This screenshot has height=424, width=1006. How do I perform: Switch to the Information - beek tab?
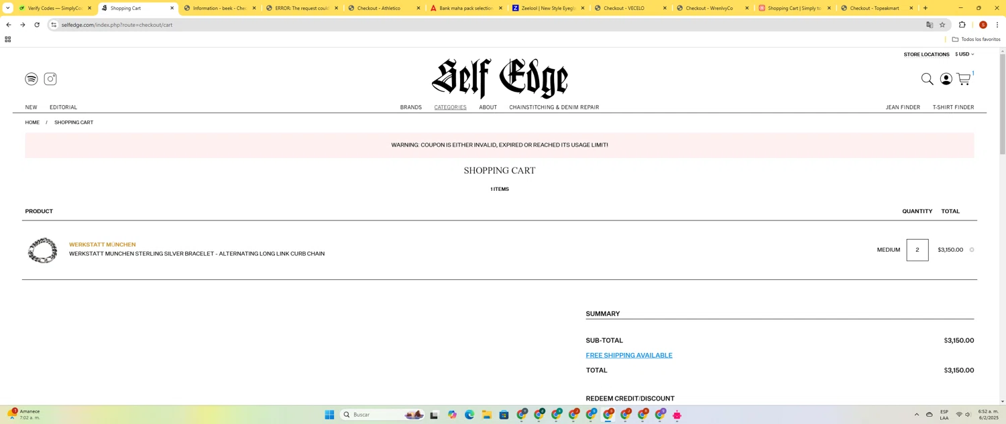(220, 8)
